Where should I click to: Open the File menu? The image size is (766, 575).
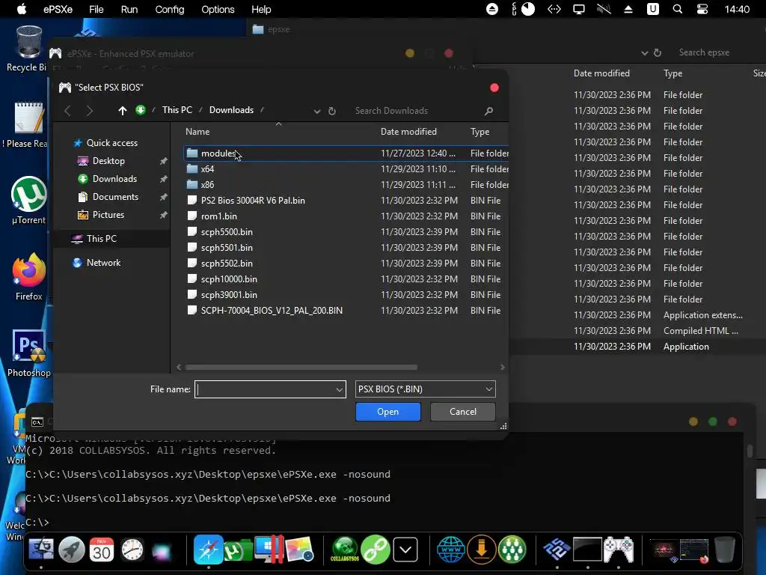96,9
